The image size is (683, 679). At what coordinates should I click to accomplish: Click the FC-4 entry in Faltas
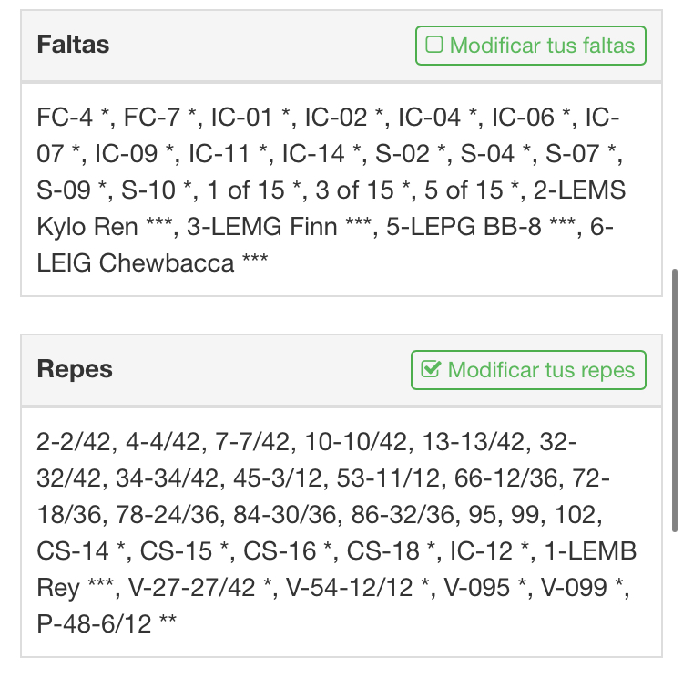pos(66,118)
